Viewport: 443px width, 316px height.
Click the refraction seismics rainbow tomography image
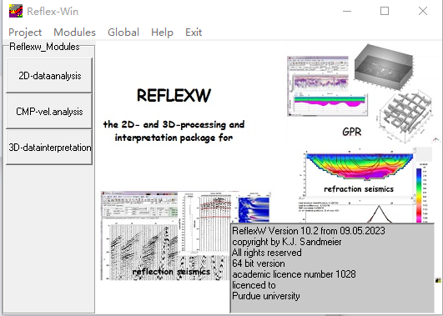click(360, 167)
